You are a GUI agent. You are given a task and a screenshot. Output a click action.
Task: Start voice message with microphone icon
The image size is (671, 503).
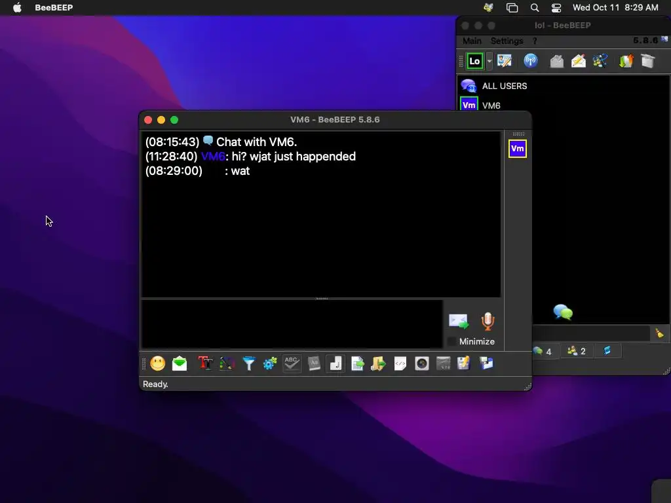click(x=488, y=322)
